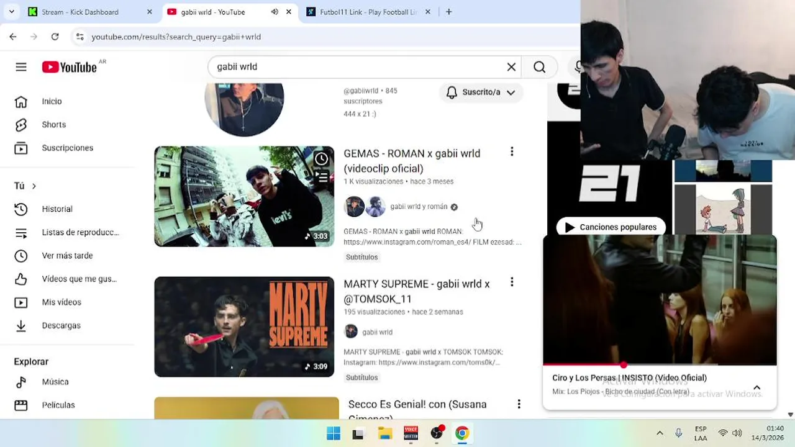Open the taskbar microphone tray icon
Viewport: 795px width, 447px height.
click(679, 433)
